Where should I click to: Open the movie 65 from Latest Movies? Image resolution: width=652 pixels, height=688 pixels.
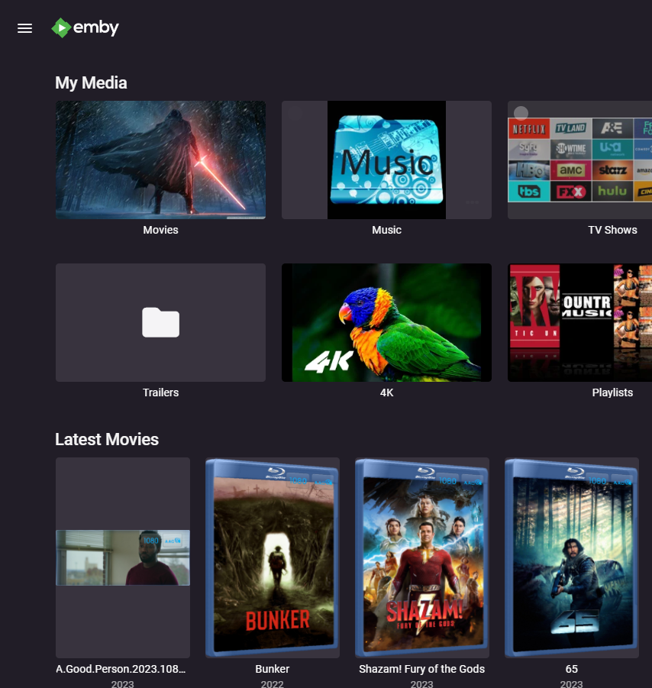tap(571, 557)
